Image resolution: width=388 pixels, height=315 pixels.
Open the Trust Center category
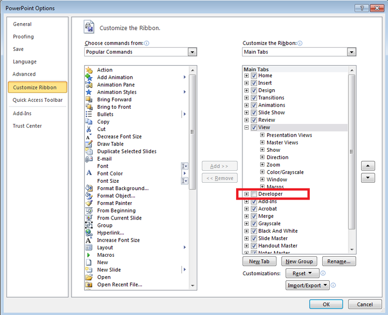pos(27,126)
